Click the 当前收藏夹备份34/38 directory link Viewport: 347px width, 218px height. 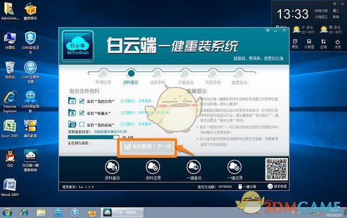(x=110, y=131)
